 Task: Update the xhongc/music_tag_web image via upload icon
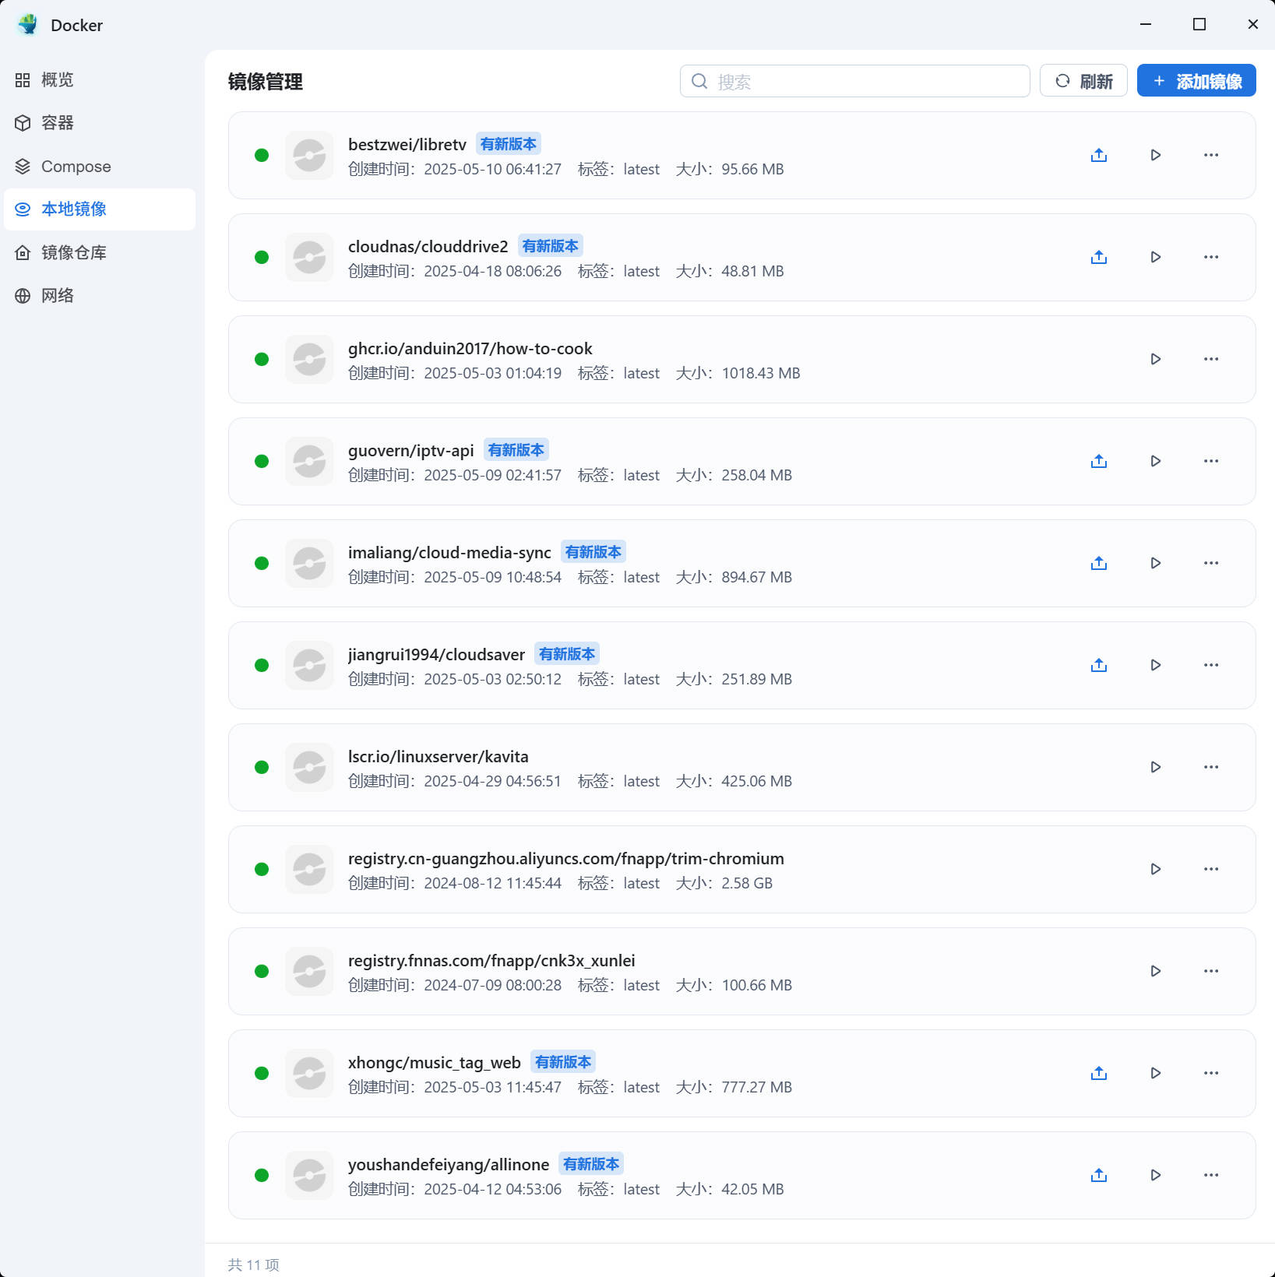(x=1099, y=1073)
